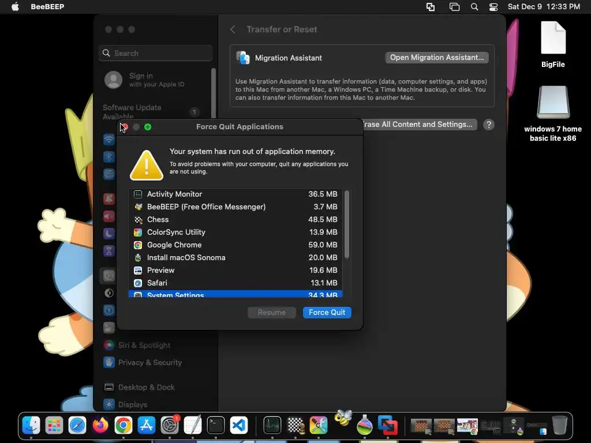Open Terminal from the Dock
This screenshot has height=443, width=591.
tap(216, 426)
